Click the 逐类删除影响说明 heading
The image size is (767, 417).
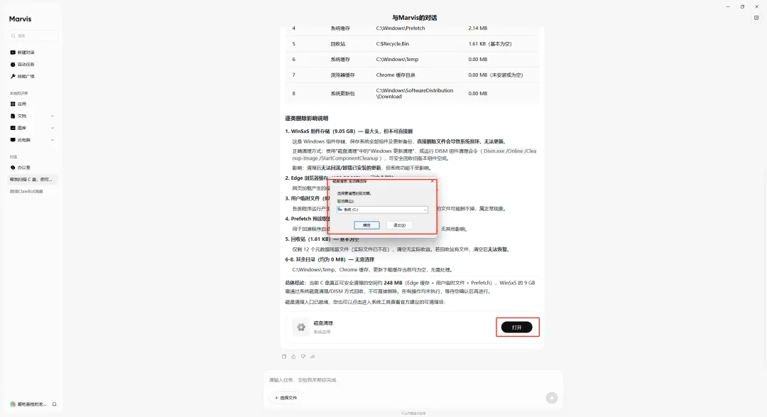click(307, 119)
